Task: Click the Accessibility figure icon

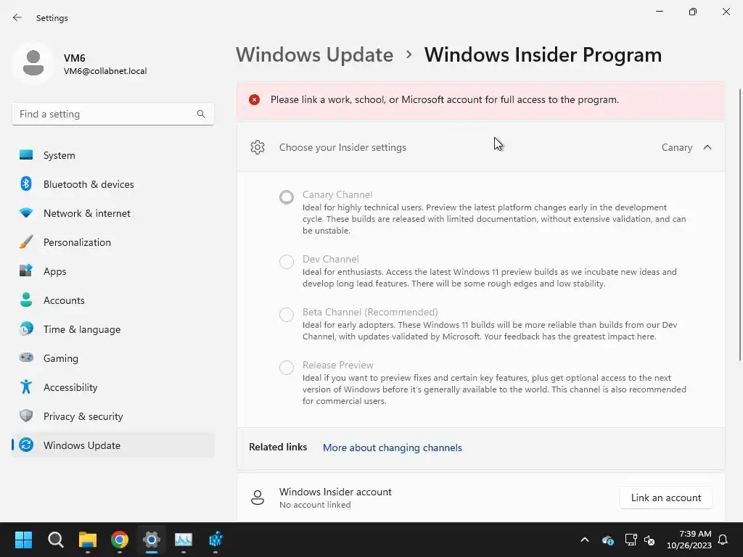Action: tap(26, 387)
